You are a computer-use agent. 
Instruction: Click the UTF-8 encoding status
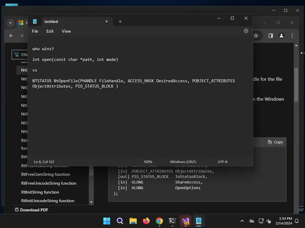(x=222, y=162)
